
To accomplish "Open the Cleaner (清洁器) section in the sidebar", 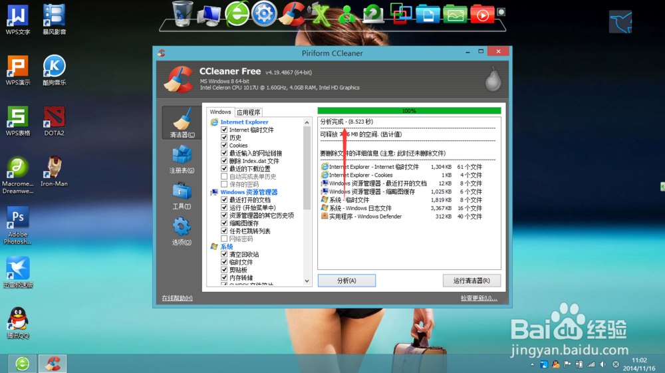I will click(182, 122).
